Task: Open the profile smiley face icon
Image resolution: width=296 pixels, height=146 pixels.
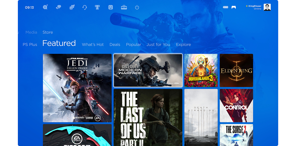Action: [x=111, y=7]
